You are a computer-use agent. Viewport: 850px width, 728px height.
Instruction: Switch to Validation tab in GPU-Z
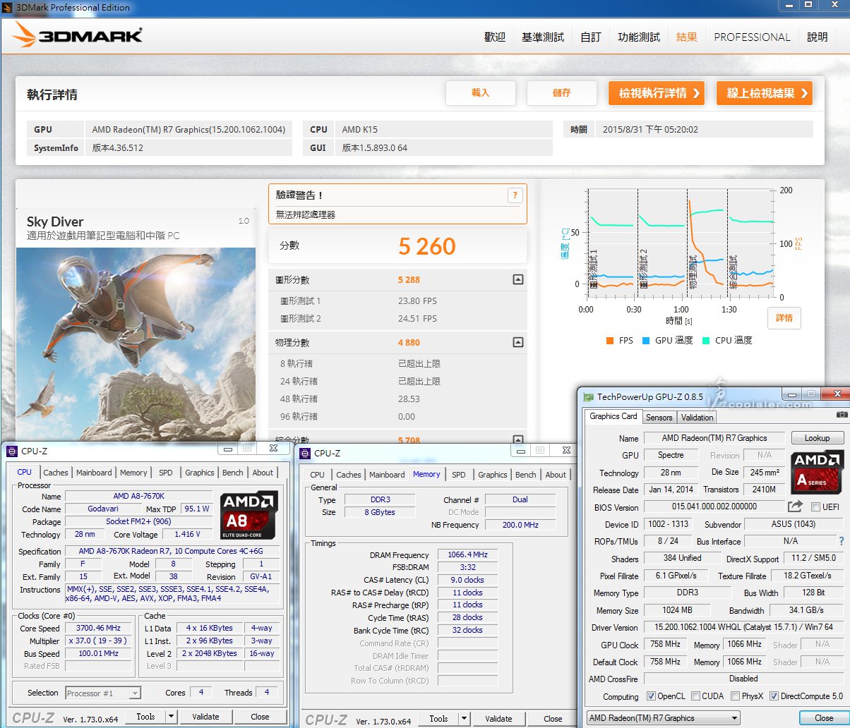(x=698, y=418)
